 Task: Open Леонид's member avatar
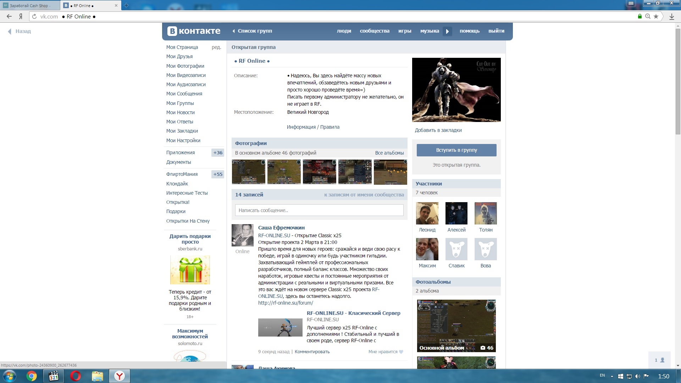(x=427, y=213)
